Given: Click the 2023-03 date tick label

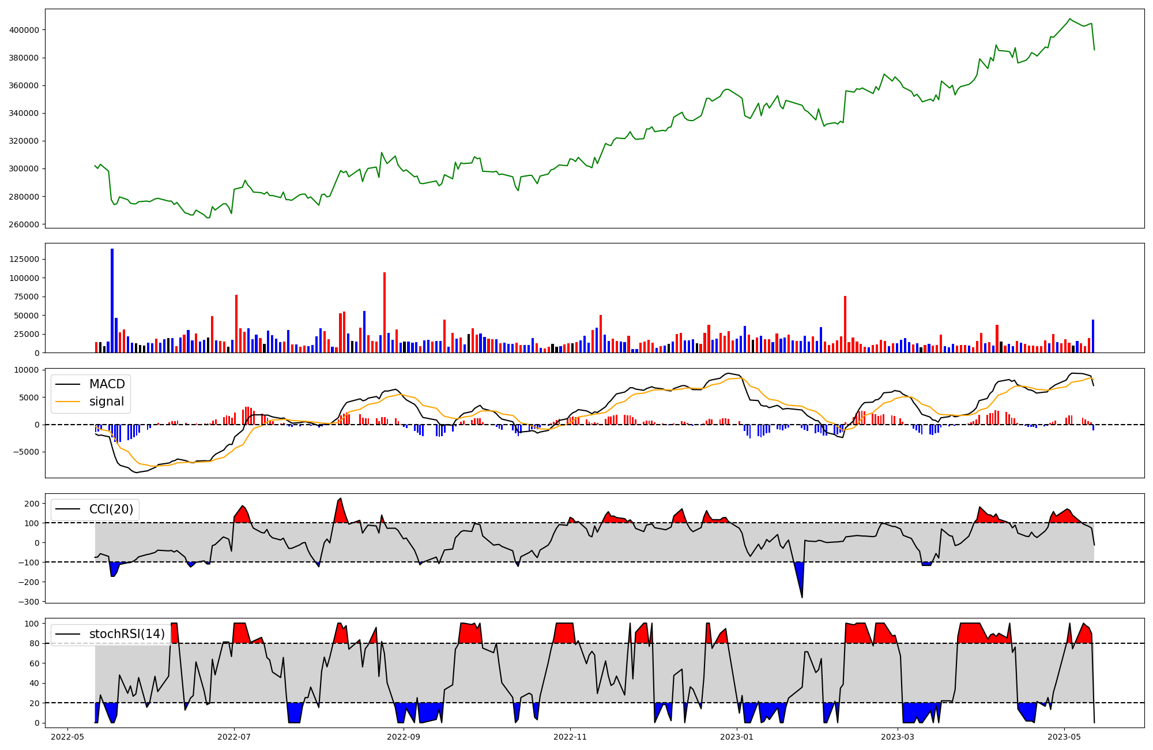Looking at the screenshot, I should (x=898, y=737).
